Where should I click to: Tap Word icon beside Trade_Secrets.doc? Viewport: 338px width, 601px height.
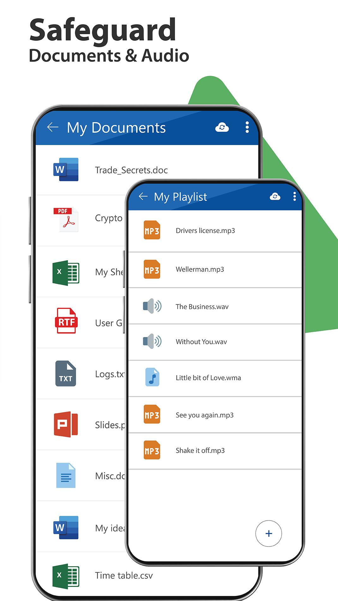66,169
